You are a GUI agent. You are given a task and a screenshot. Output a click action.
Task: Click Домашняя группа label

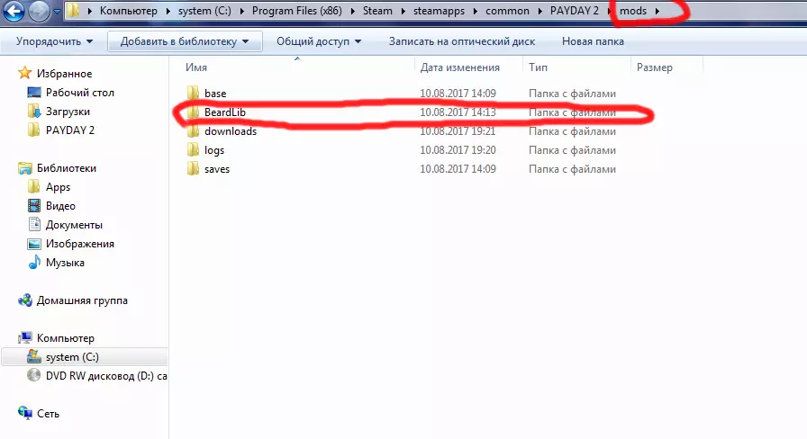click(82, 300)
